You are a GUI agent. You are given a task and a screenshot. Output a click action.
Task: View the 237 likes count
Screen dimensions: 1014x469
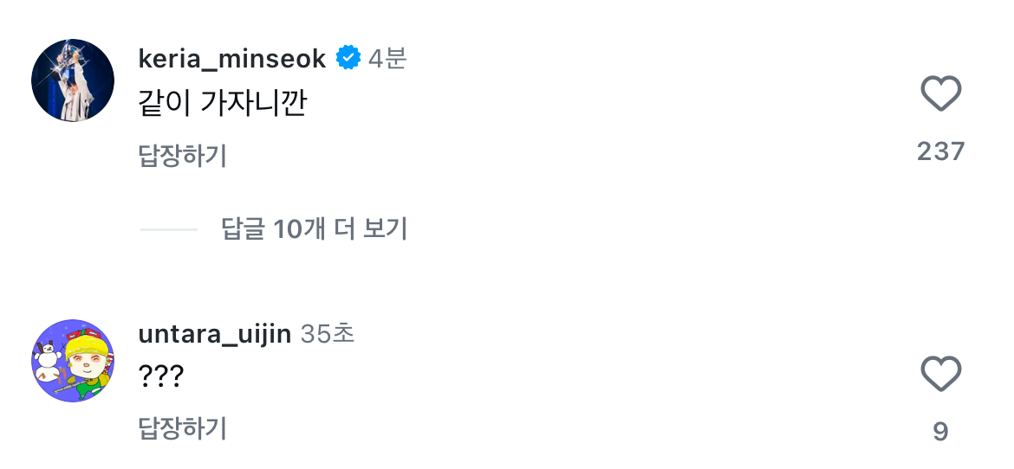tap(940, 151)
